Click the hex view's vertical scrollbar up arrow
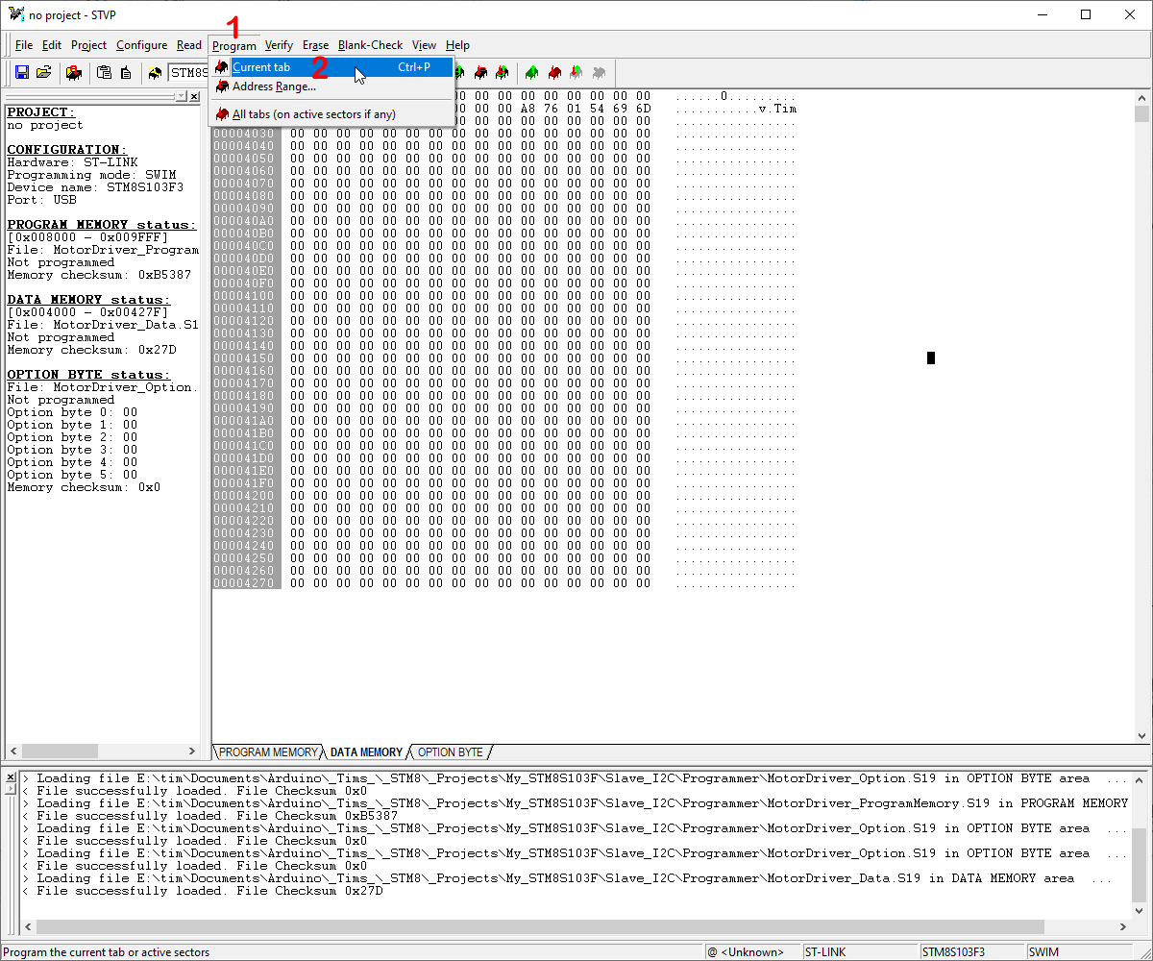This screenshot has width=1153, height=961. tap(1141, 99)
